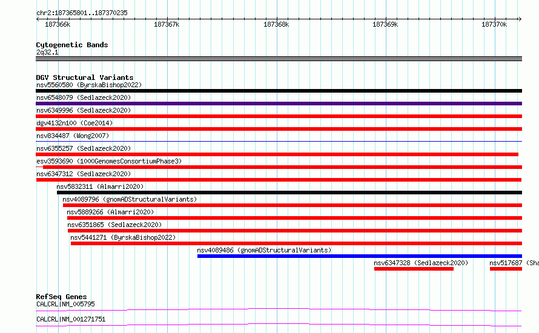Click nsv834487 (Wong2007) label
539x333 pixels.
coord(73,136)
